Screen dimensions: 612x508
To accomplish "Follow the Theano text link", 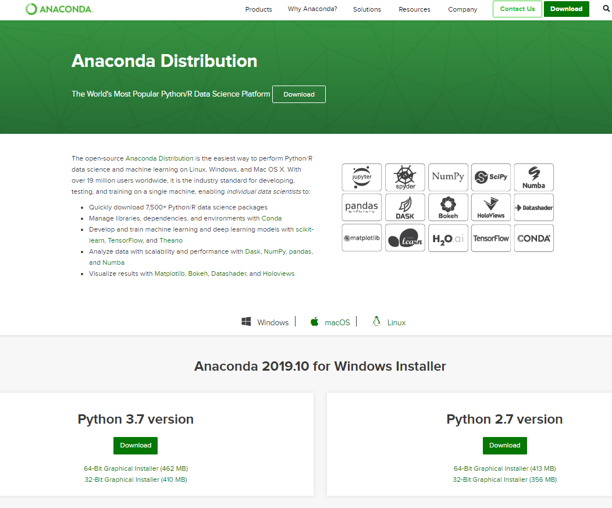I will [x=171, y=240].
